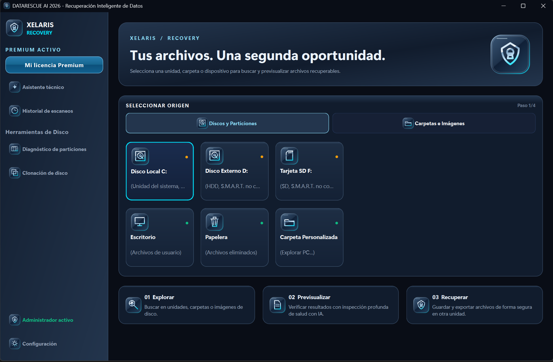Click the Explorar magnifier icon
Image resolution: width=553 pixels, height=362 pixels.
click(133, 305)
